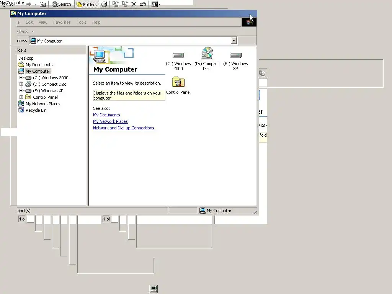
Task: Click the 'Select an item to view' text
Action: [x=127, y=83]
